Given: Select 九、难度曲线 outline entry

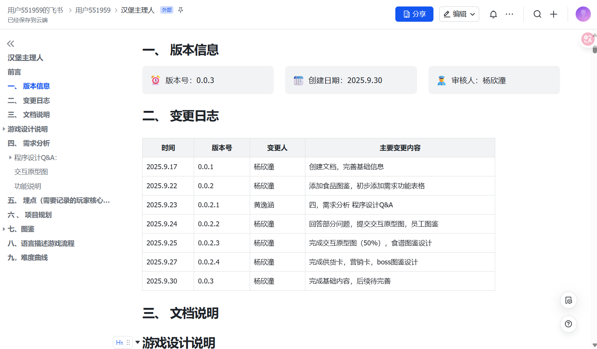Looking at the screenshot, I should 28,258.
